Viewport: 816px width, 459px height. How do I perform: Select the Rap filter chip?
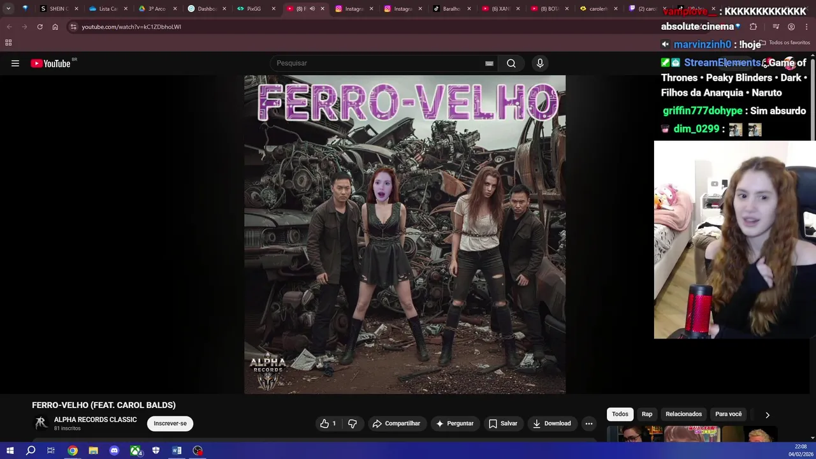[x=647, y=414]
